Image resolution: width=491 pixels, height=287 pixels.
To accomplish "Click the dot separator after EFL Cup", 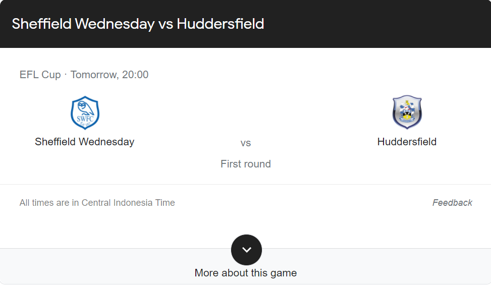I will (x=66, y=75).
